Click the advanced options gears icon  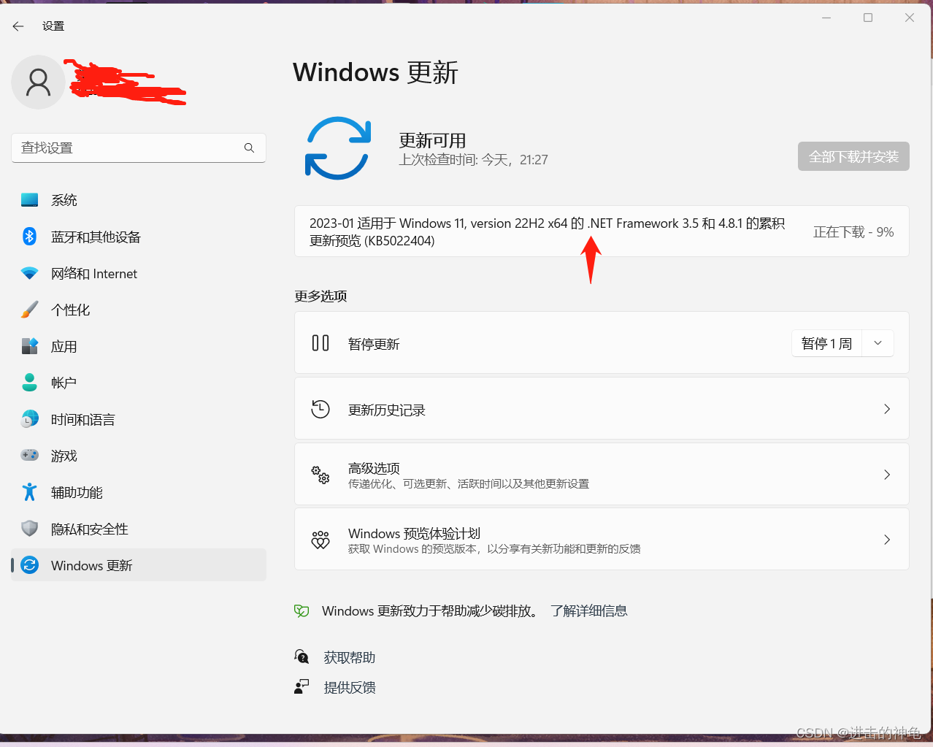click(x=320, y=475)
